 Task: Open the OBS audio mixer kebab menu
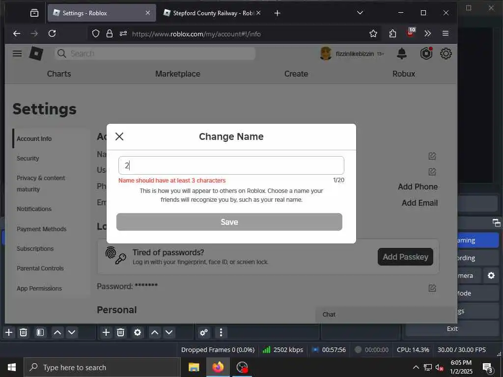pyautogui.click(x=221, y=332)
